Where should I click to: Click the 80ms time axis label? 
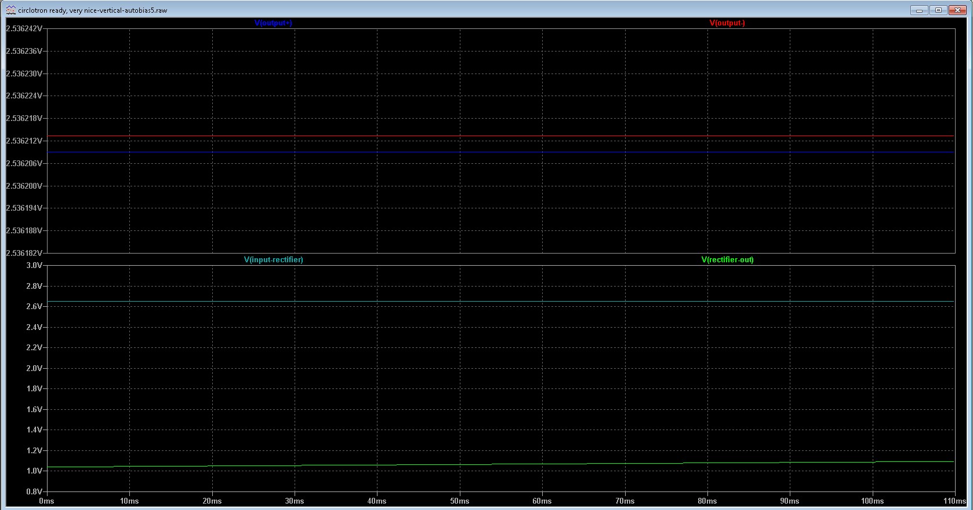[707, 501]
